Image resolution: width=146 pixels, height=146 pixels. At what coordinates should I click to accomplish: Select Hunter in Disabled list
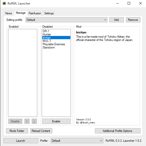[x=56, y=34]
